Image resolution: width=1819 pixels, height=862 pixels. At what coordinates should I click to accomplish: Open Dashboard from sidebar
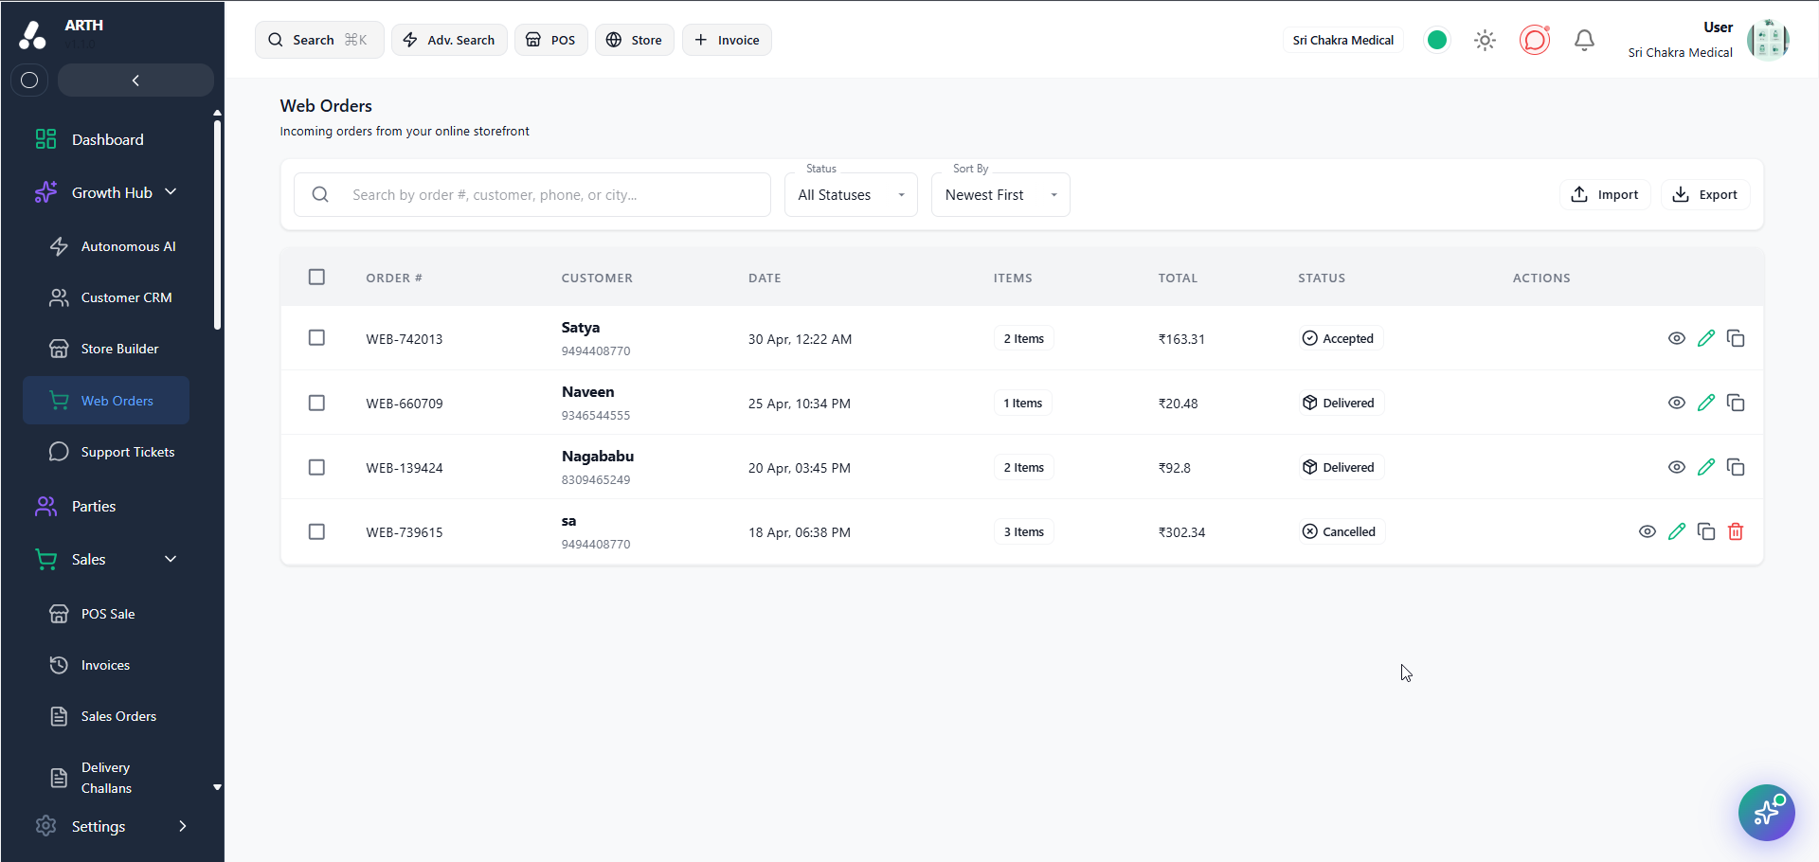pos(107,139)
